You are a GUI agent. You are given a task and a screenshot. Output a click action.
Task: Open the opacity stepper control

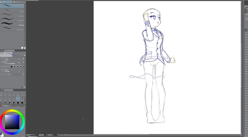pos(23,63)
